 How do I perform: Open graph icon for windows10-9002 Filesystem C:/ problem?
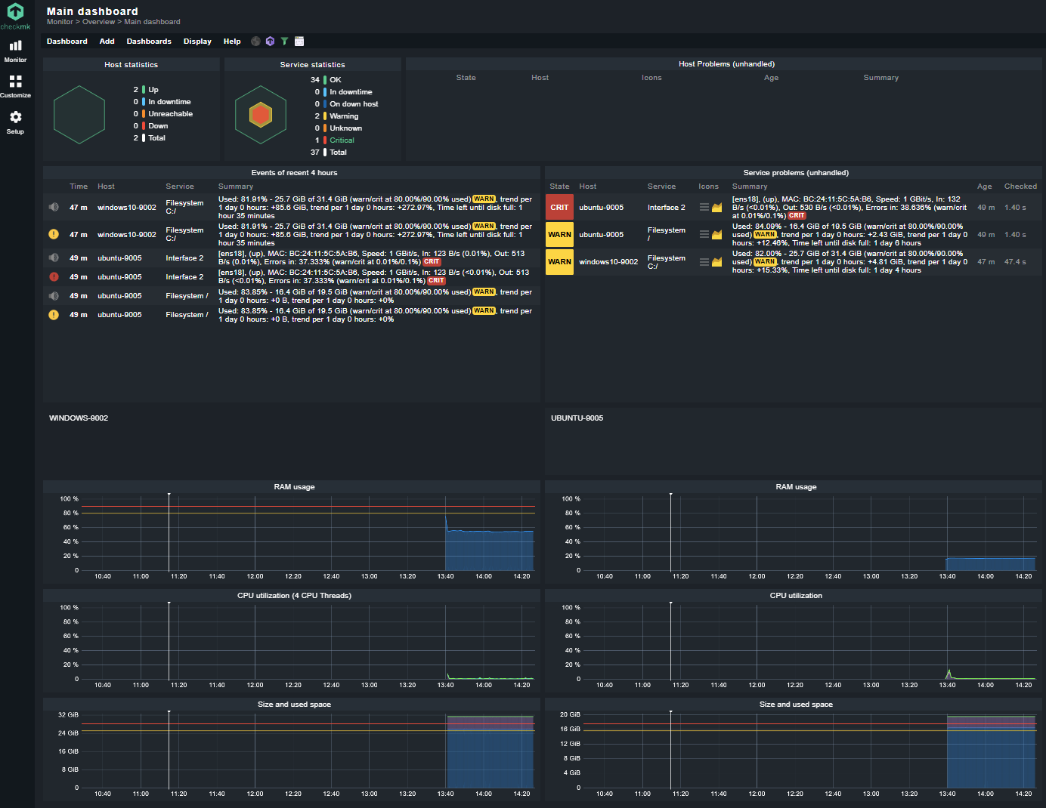coord(716,262)
